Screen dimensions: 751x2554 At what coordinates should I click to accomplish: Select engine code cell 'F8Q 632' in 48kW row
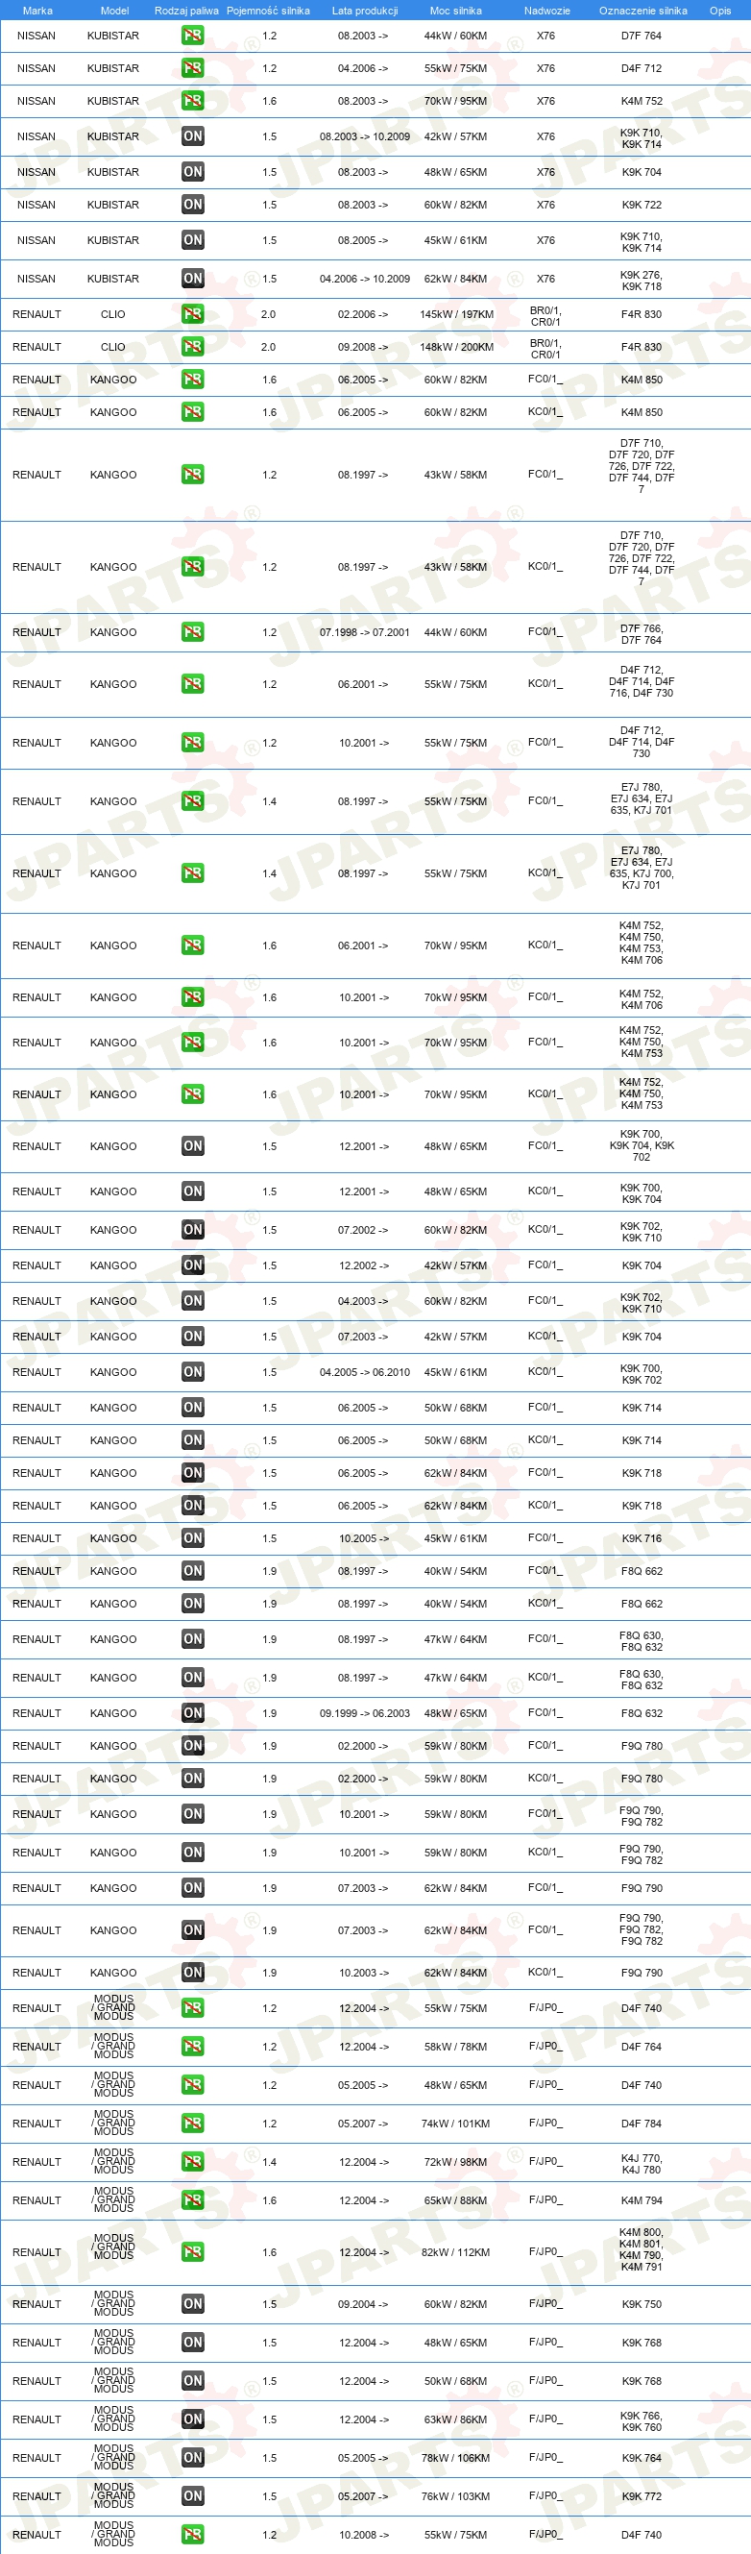tap(641, 1713)
